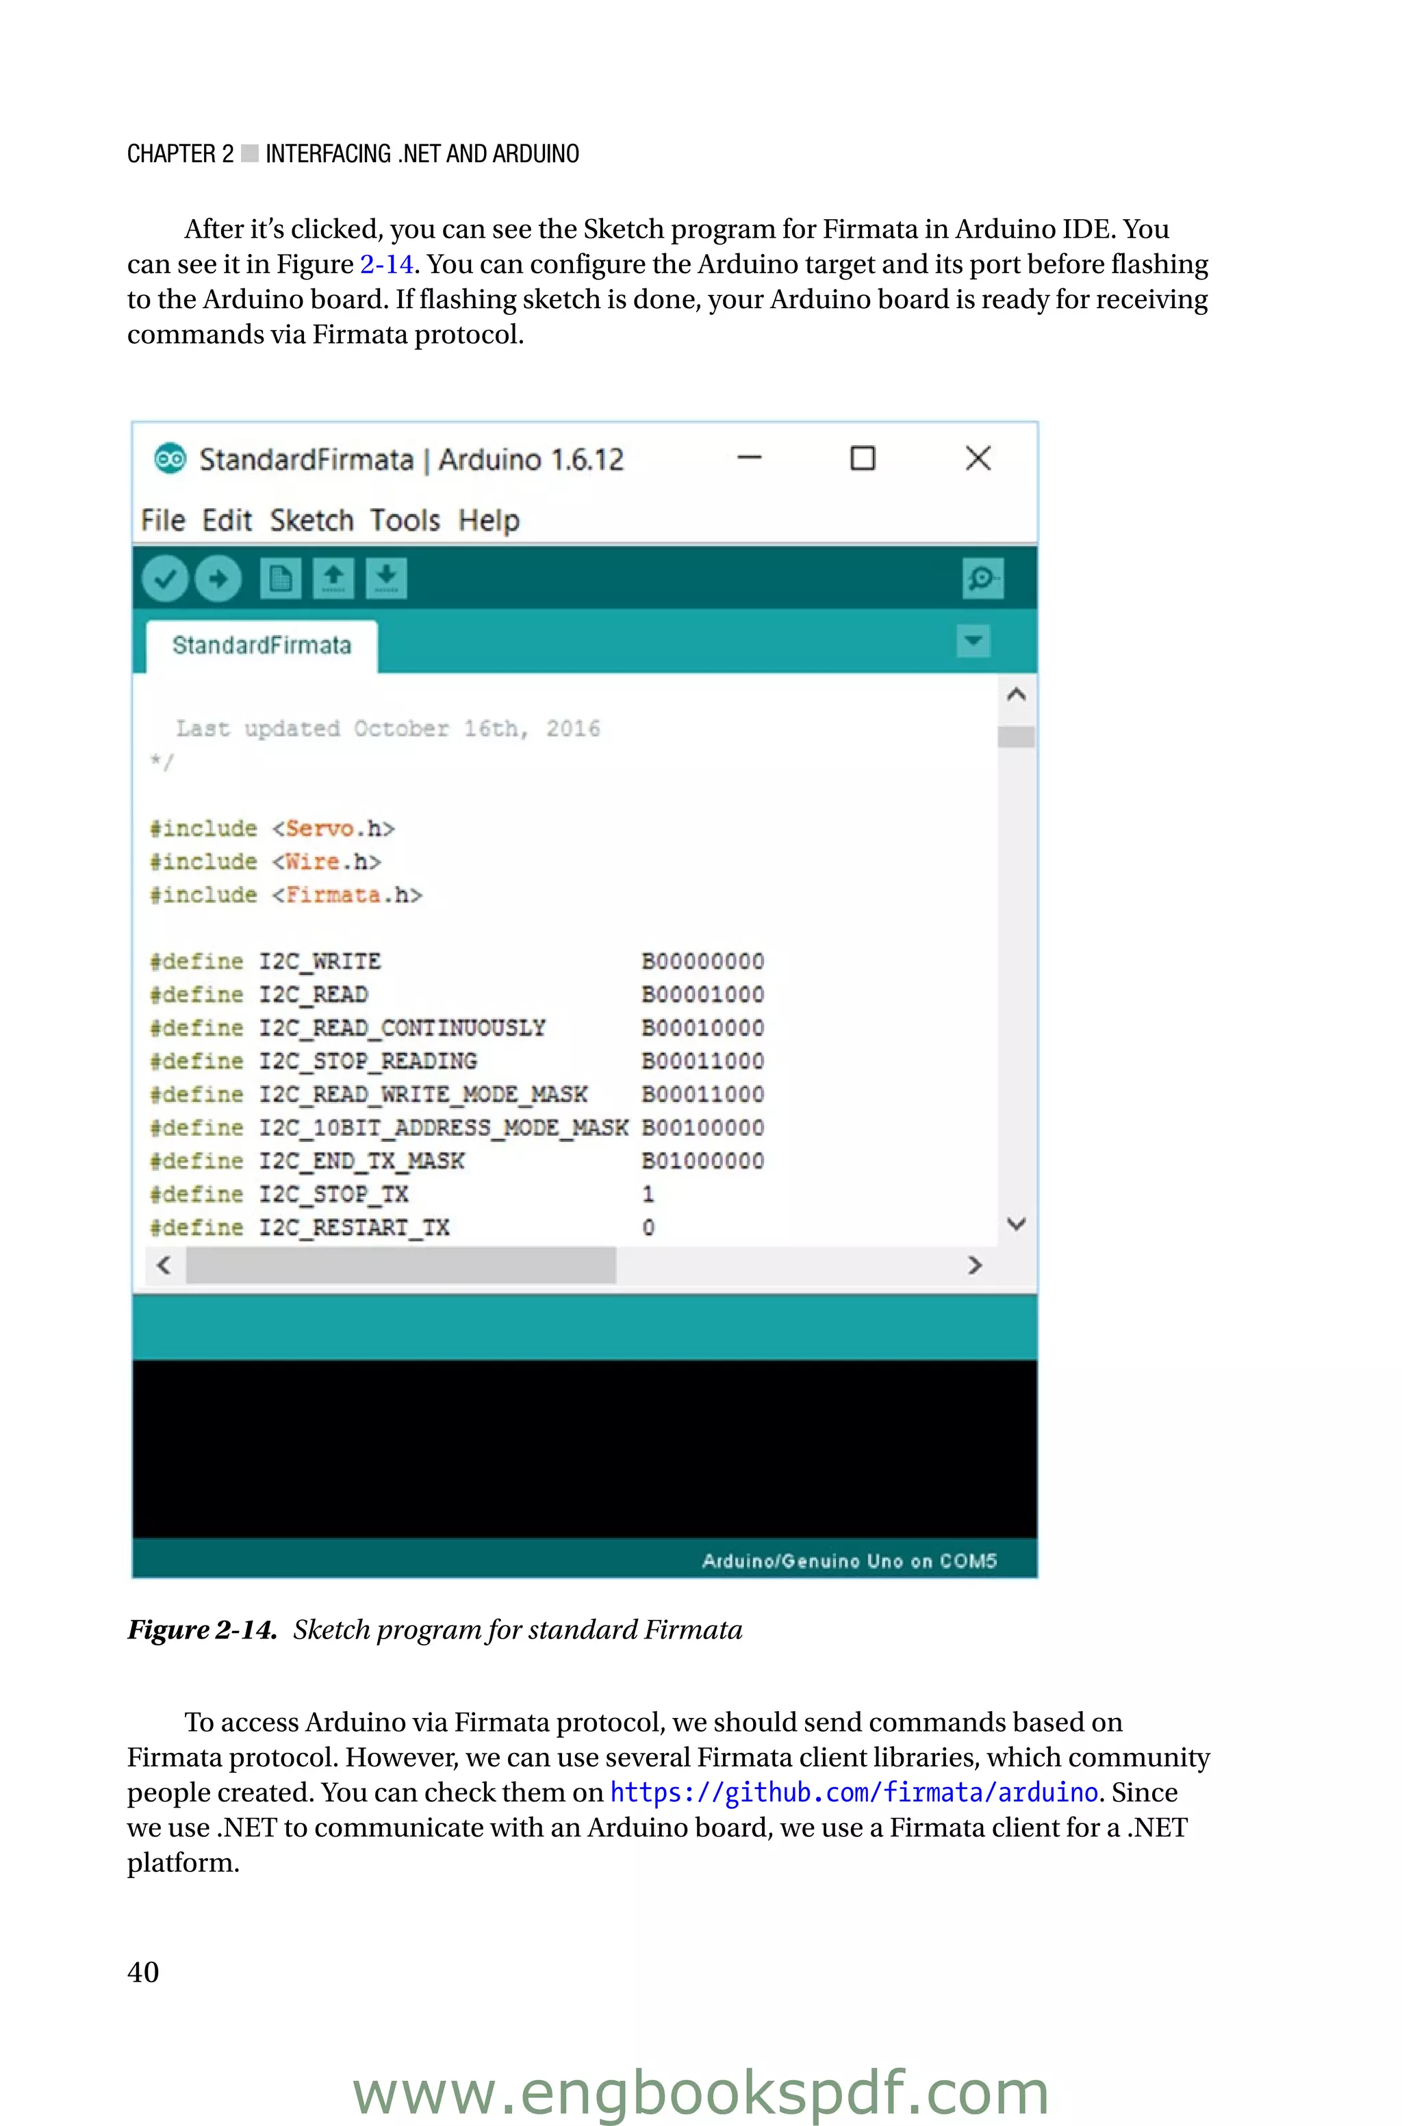Click the horizontal scrollbar left arrow
Screen dimensions: 1402x2126
click(x=164, y=1265)
